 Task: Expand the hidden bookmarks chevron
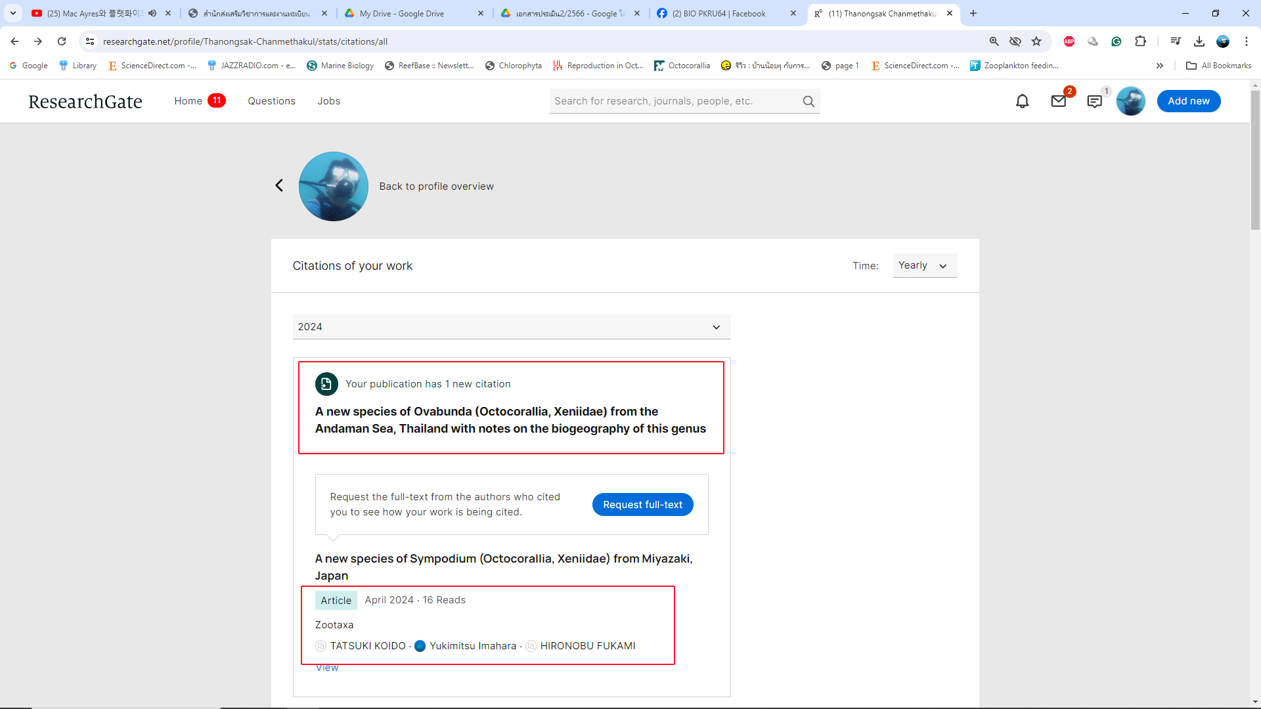pos(1160,66)
